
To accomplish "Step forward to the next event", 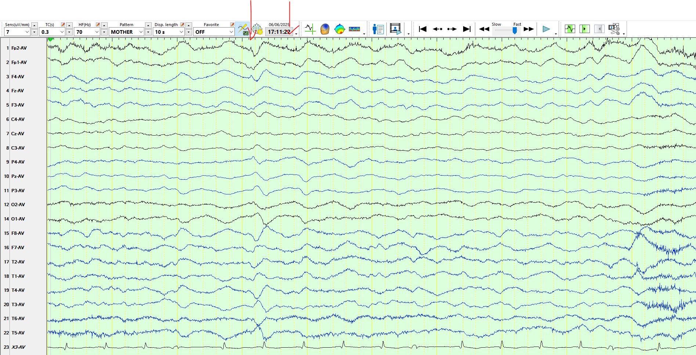I will click(x=452, y=29).
